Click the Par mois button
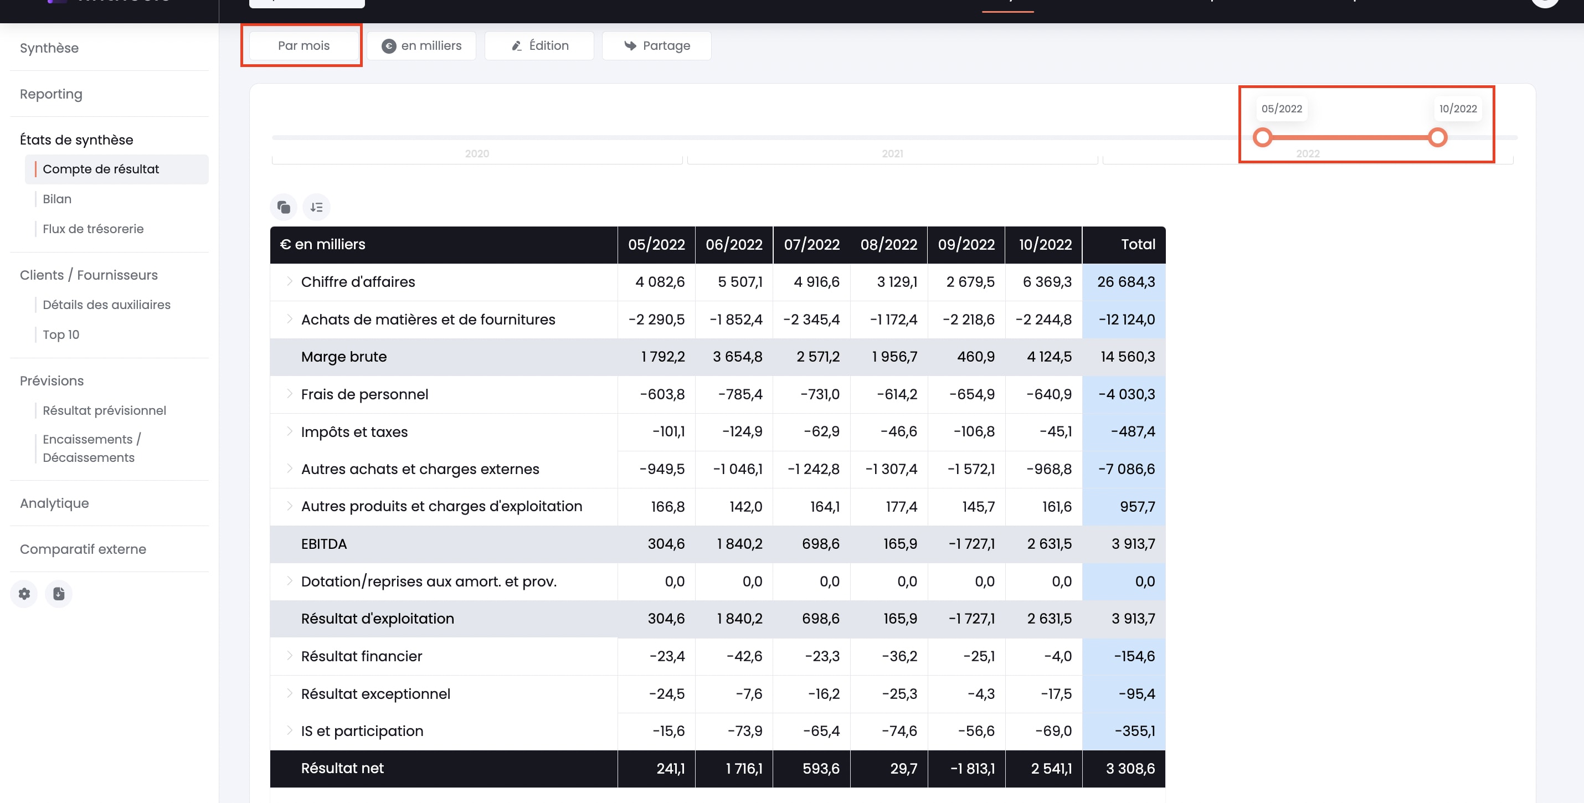Image resolution: width=1584 pixels, height=803 pixels. pos(304,46)
